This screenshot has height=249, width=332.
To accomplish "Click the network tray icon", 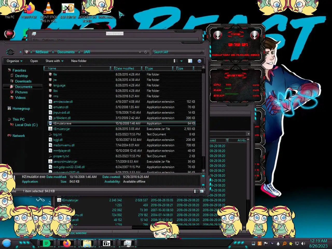I will point(297,244).
